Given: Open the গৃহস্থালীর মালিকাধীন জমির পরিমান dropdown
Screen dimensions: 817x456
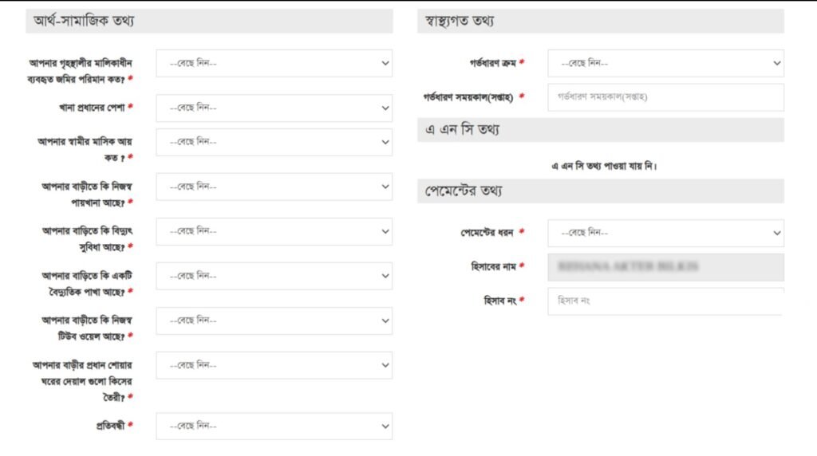Looking at the screenshot, I should click(x=274, y=63).
